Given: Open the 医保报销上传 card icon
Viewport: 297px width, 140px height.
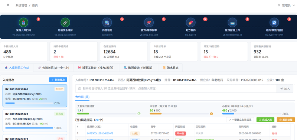Looking at the screenshot, I should (232, 23).
